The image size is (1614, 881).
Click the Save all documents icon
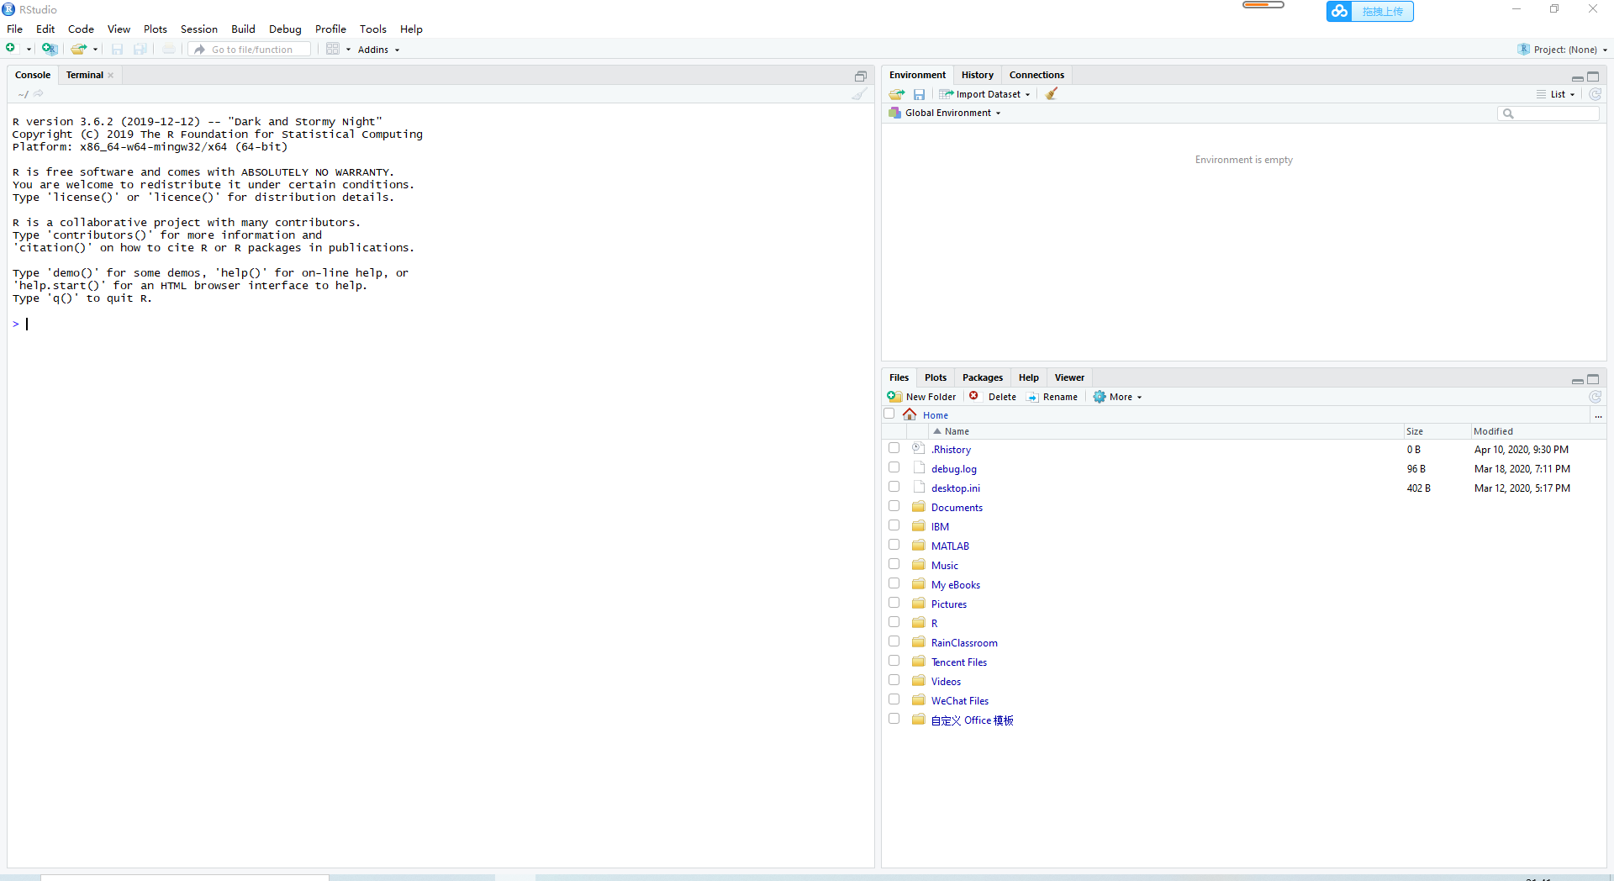point(140,49)
